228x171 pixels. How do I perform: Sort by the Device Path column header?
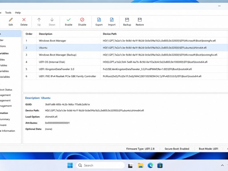coord(164,34)
